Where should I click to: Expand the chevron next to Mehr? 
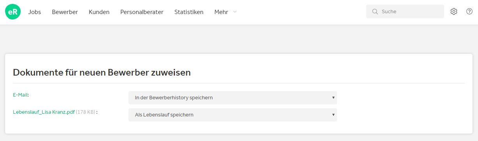pos(235,12)
